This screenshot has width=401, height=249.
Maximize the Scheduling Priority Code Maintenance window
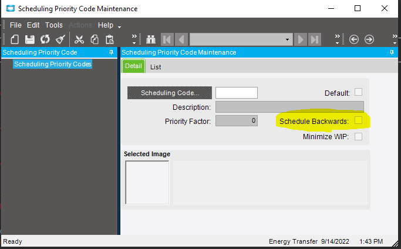[x=358, y=8]
